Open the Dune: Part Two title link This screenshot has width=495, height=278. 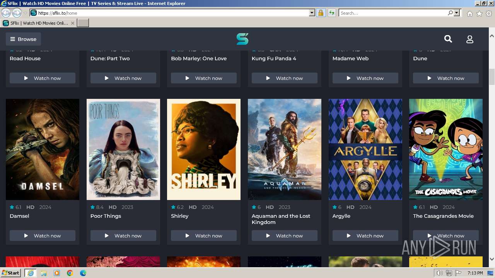point(110,59)
